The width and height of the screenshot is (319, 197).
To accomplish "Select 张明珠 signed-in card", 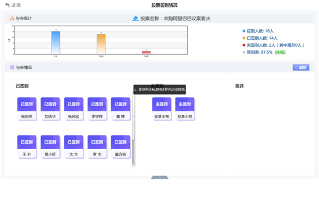I will [x=27, y=109].
